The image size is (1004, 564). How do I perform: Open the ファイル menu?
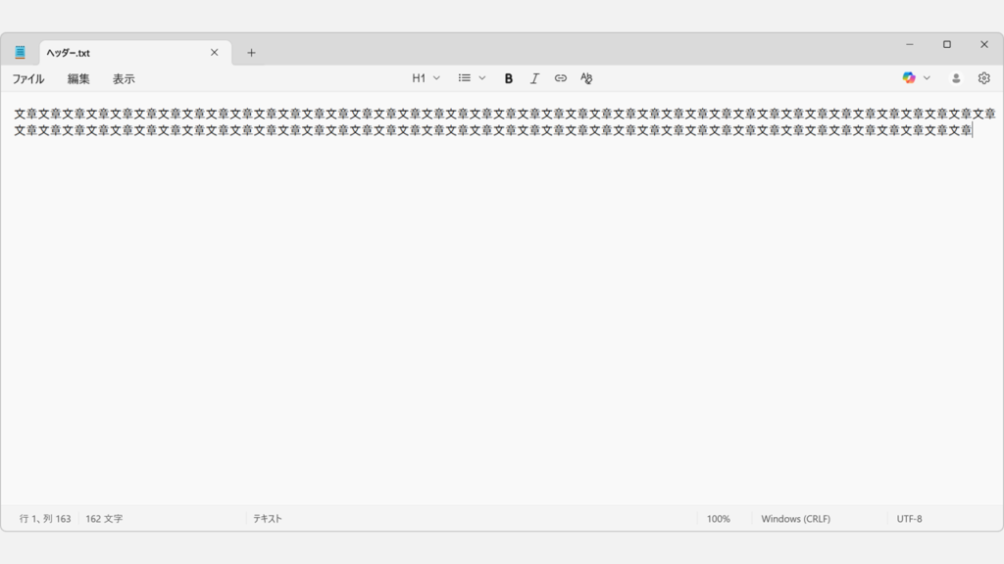click(x=28, y=78)
